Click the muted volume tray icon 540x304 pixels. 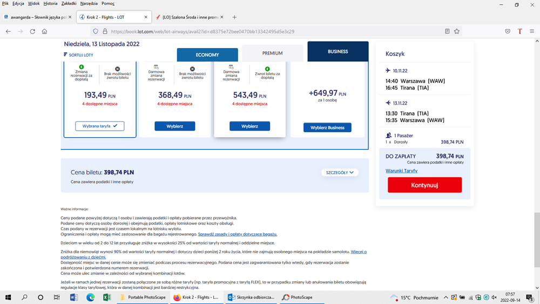click(494, 298)
